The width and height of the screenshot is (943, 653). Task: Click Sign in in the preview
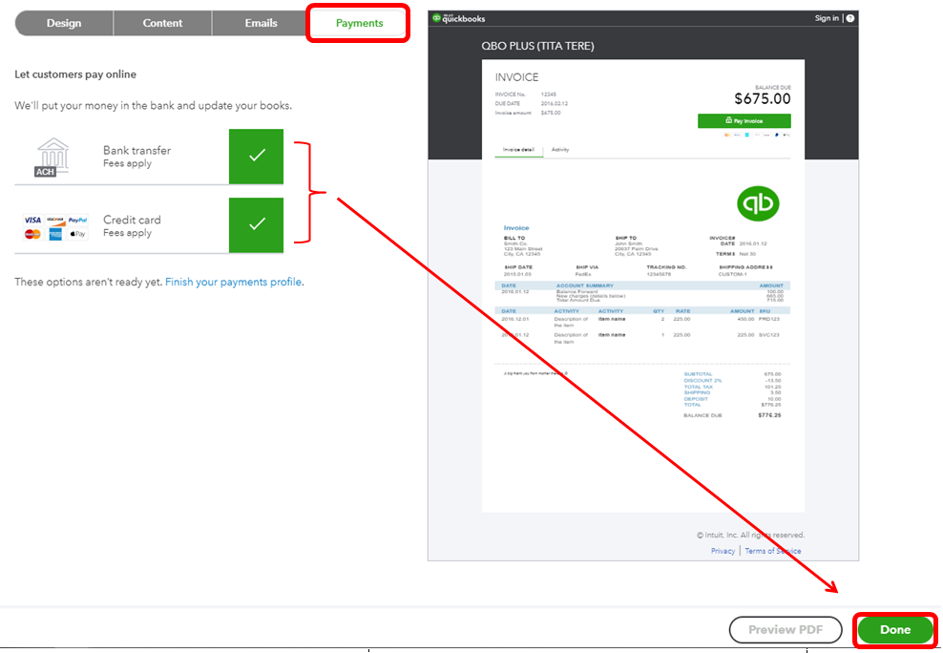tap(827, 18)
